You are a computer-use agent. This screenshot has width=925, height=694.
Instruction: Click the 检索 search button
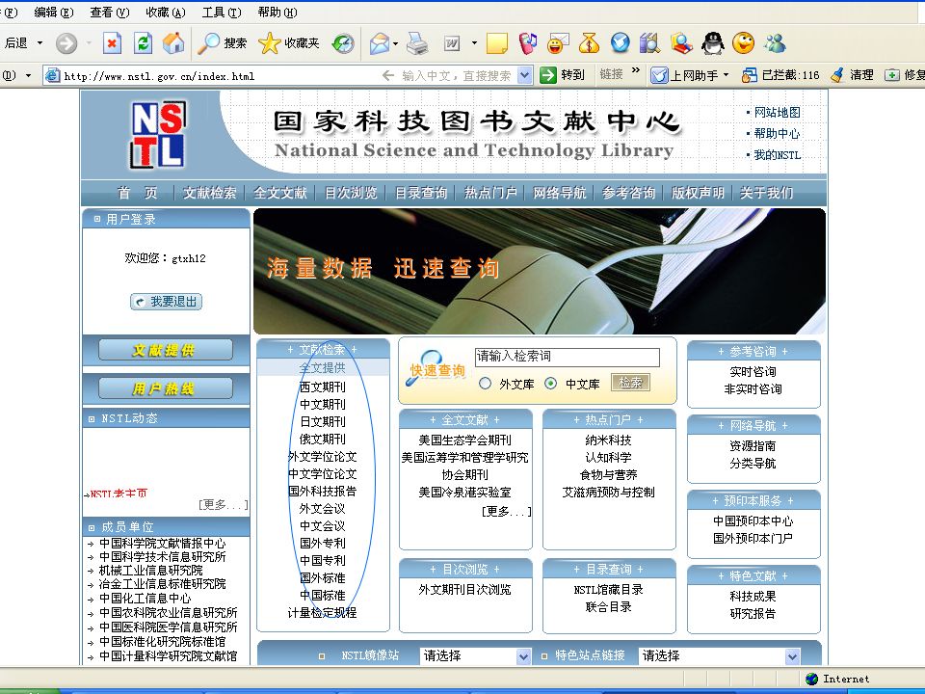[x=630, y=383]
